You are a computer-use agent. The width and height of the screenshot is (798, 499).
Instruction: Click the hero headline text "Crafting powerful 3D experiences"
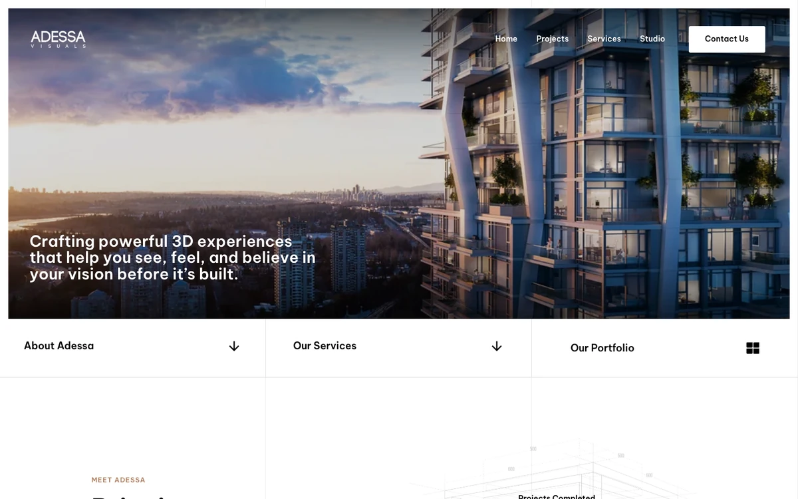pyautogui.click(x=161, y=241)
